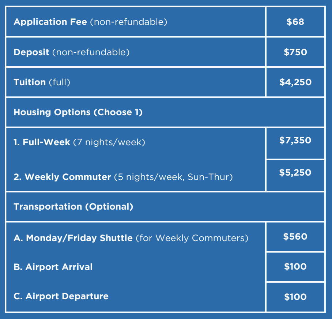This screenshot has width=332, height=319.
Task: Choose the Weekly Commuter housing option label
Action: tap(62, 177)
